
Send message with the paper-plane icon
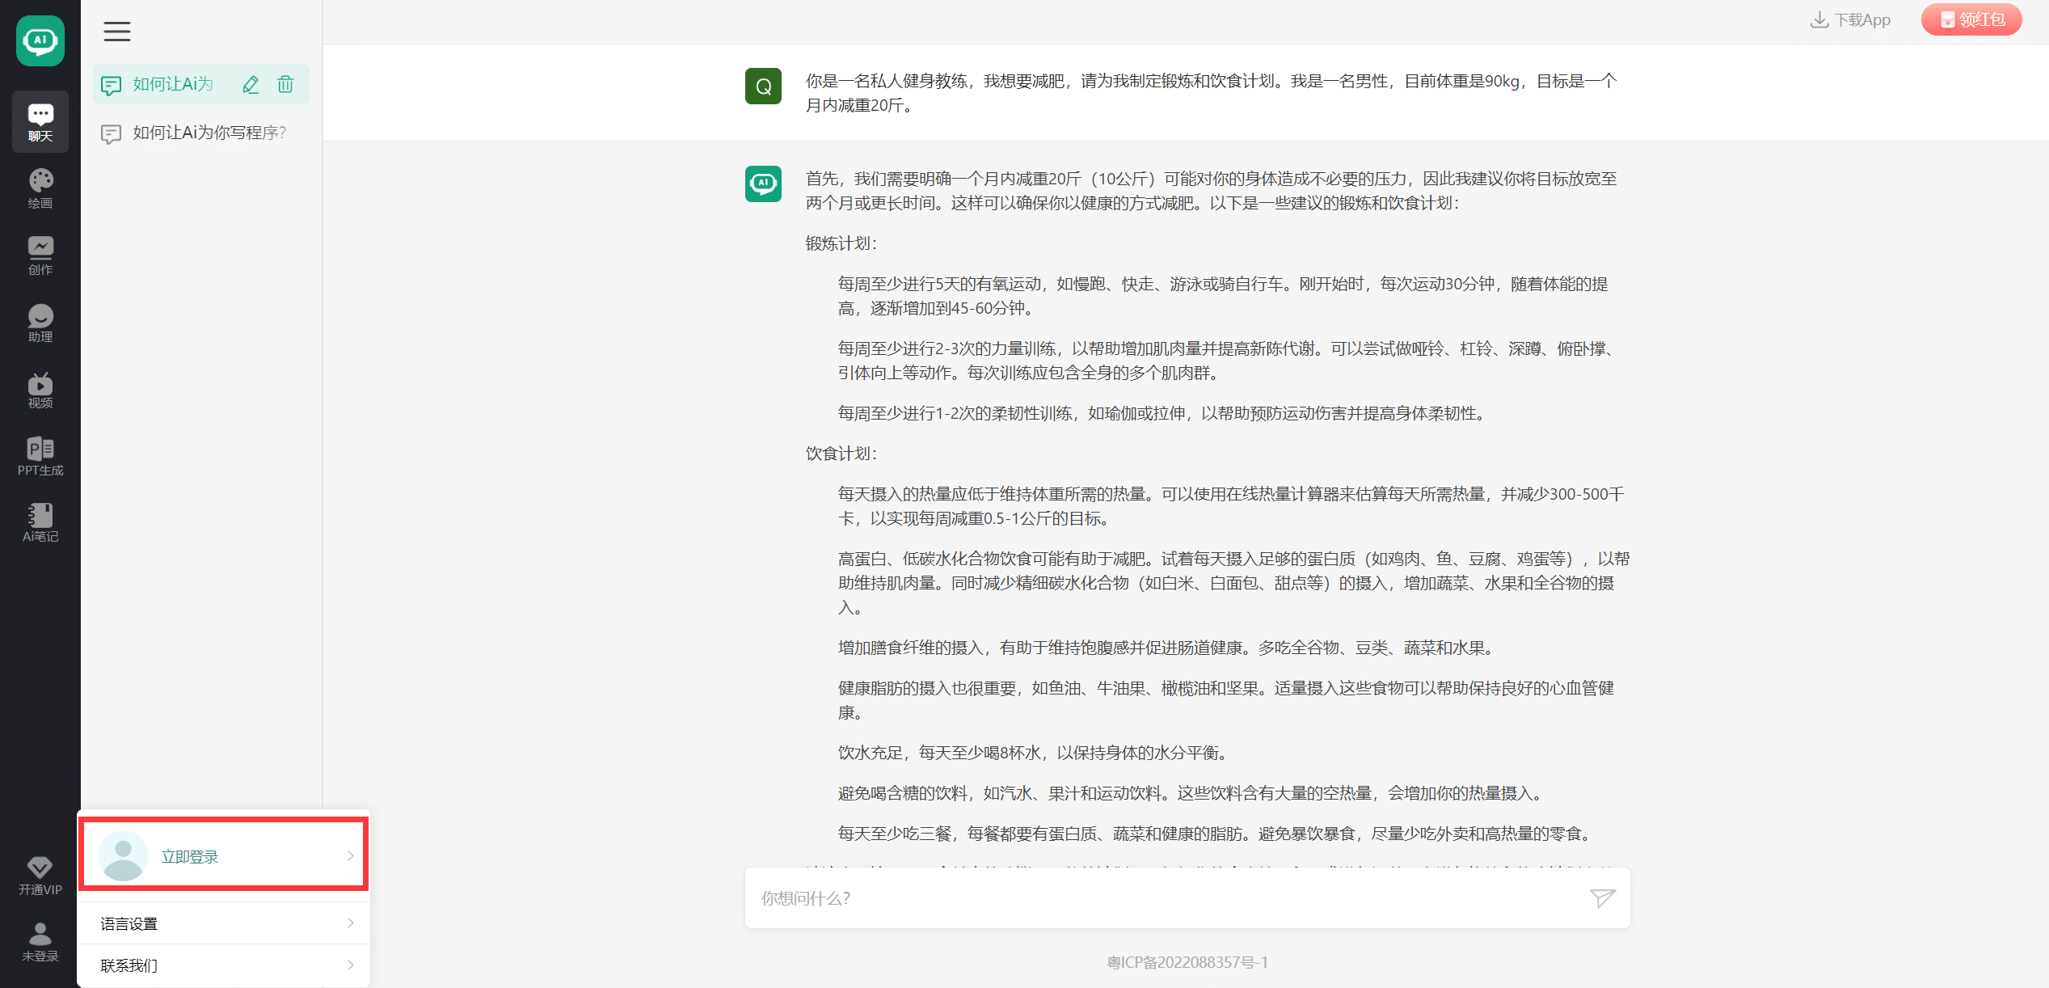tap(1602, 898)
